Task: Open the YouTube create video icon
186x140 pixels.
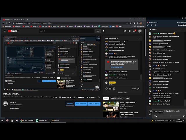Action: [125, 31]
